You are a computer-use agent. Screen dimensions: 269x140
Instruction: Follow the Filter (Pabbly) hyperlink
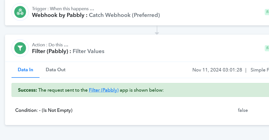pos(103,90)
